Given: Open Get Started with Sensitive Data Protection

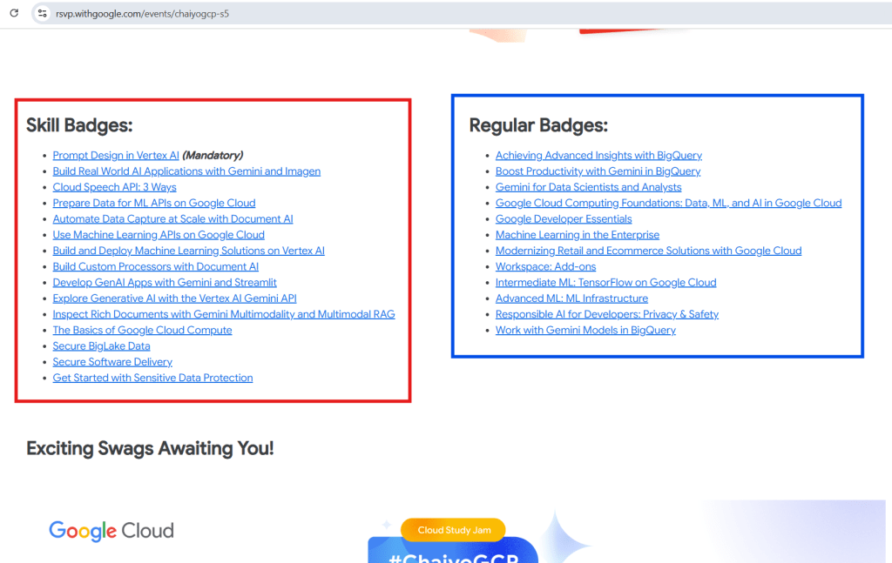Looking at the screenshot, I should pos(152,378).
